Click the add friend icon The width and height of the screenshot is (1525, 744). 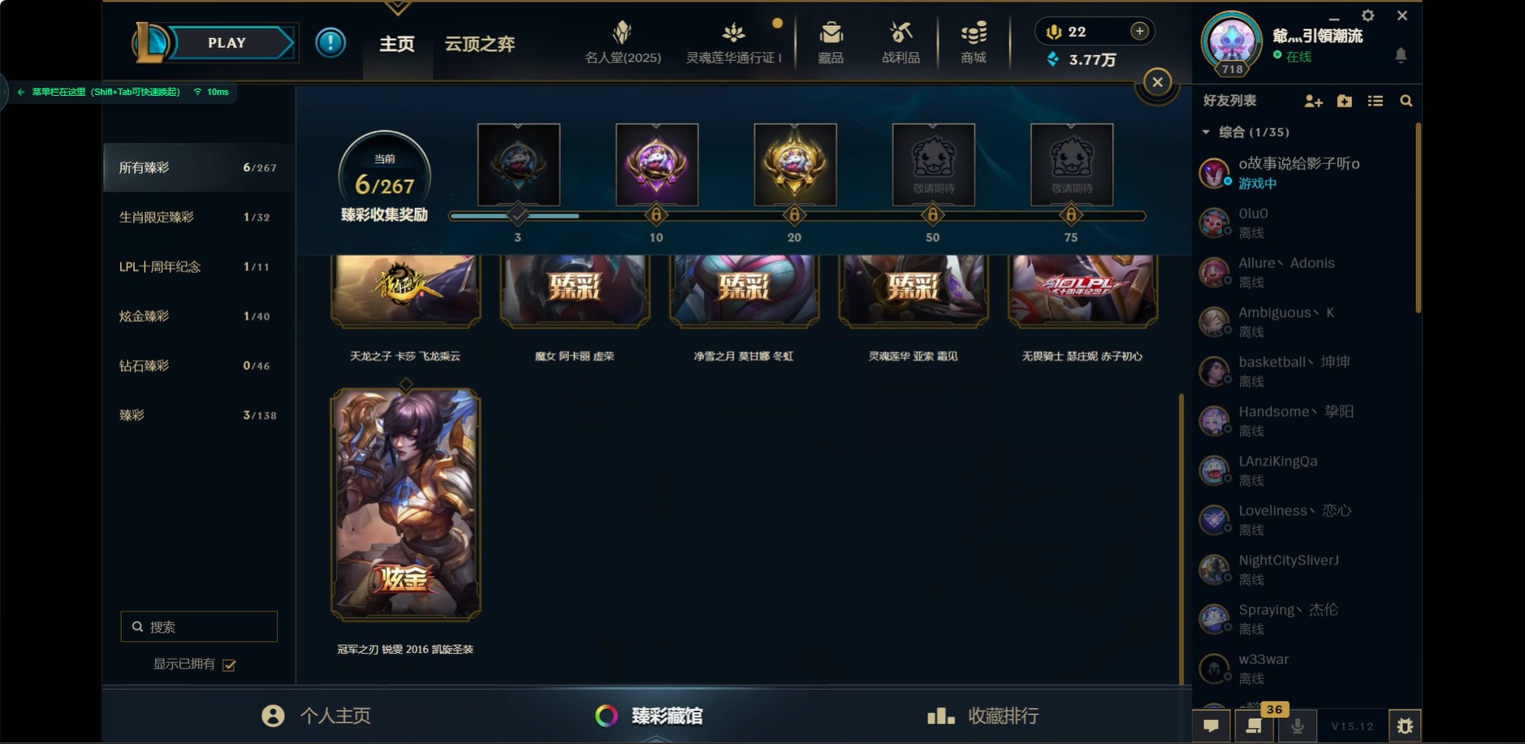pyautogui.click(x=1313, y=101)
